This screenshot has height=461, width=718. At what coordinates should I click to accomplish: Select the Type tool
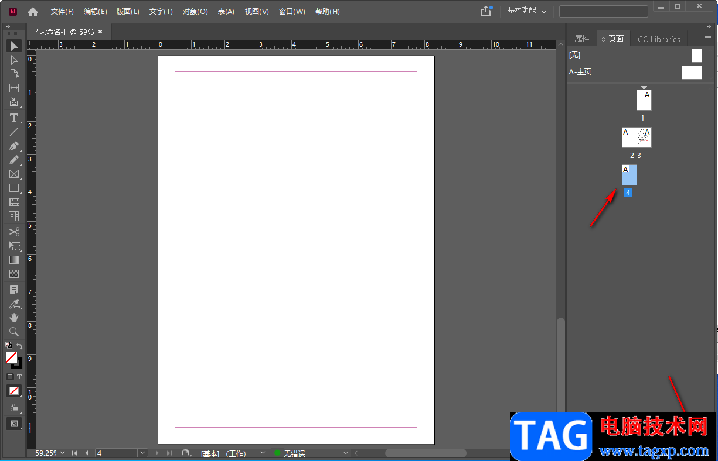[14, 118]
